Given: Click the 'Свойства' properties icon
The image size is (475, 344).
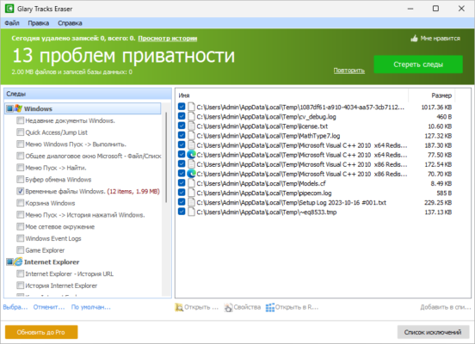Looking at the screenshot, I should point(228,307).
